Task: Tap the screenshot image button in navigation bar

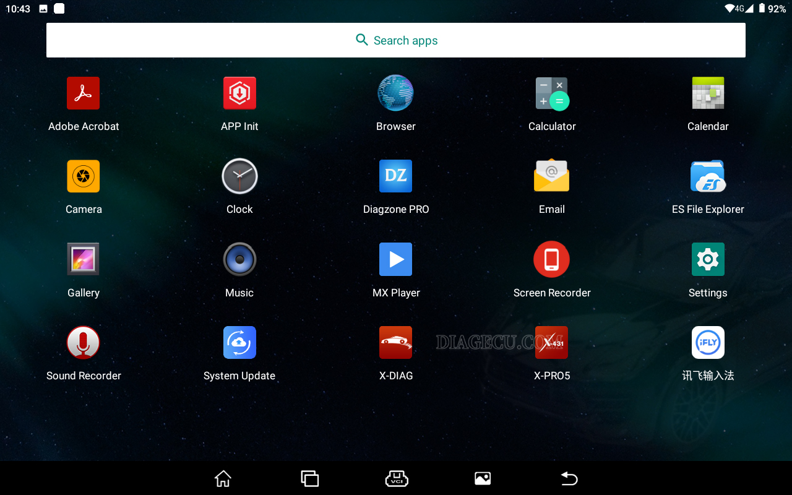Action: click(483, 478)
